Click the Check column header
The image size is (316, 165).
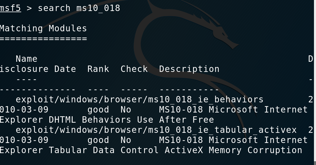[x=134, y=69]
